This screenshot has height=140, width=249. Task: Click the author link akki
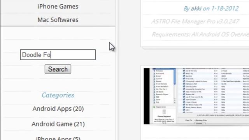196,9
